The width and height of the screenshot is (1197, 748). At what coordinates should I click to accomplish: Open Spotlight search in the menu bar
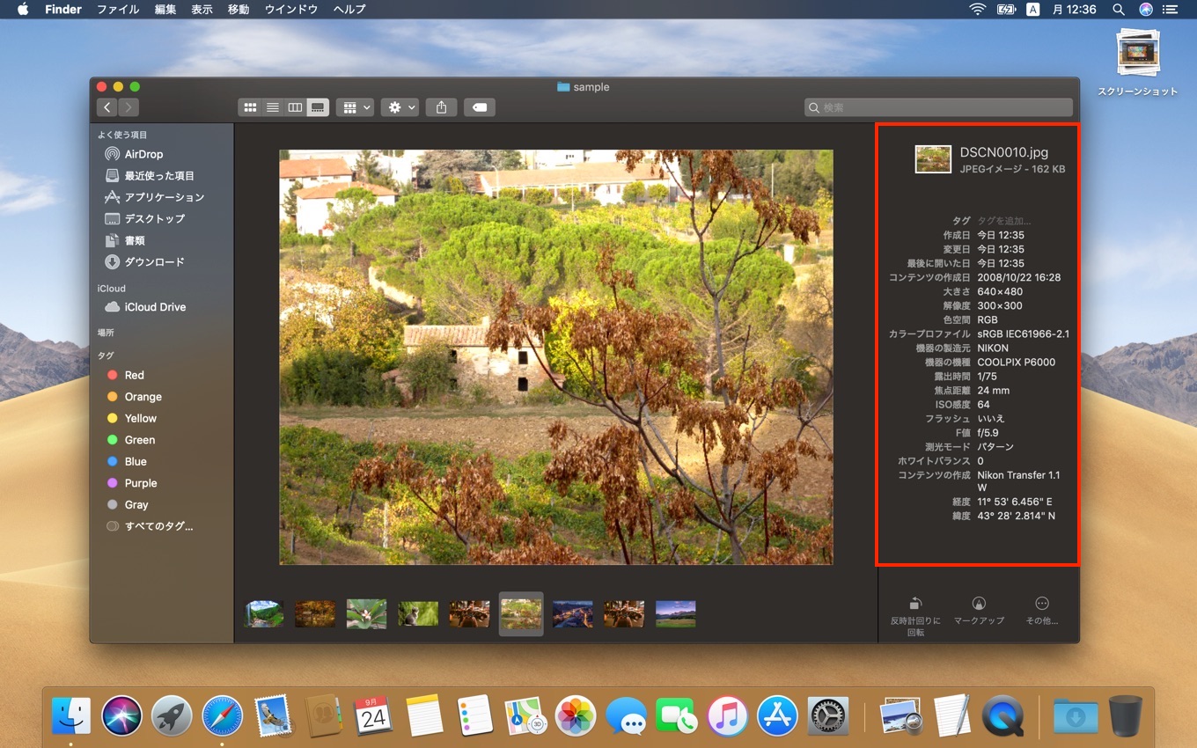click(1119, 9)
